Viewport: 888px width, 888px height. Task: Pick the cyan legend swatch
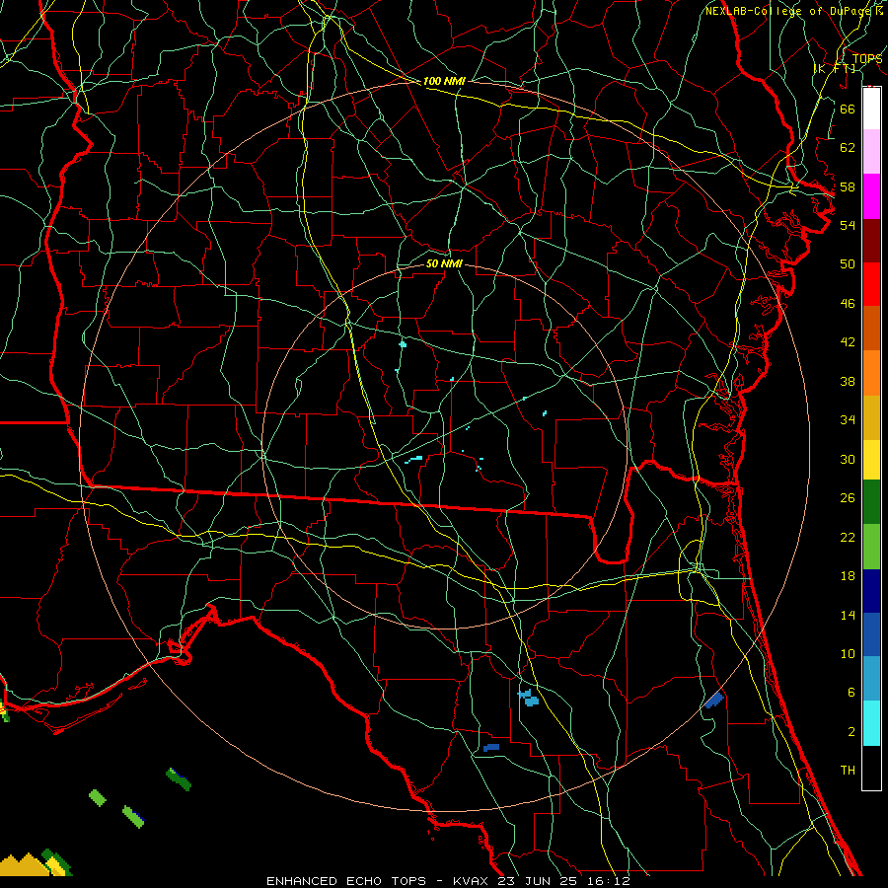(871, 723)
